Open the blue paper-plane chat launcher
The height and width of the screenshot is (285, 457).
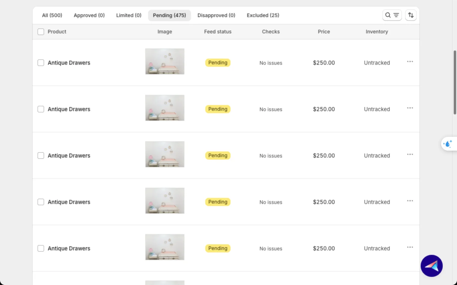[x=432, y=266]
